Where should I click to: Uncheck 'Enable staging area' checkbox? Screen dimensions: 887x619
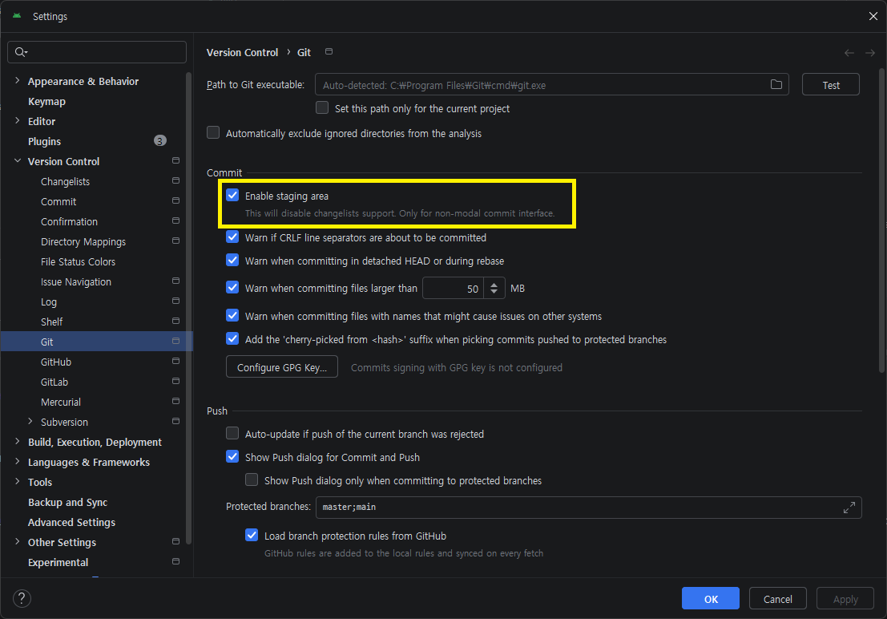pyautogui.click(x=232, y=196)
